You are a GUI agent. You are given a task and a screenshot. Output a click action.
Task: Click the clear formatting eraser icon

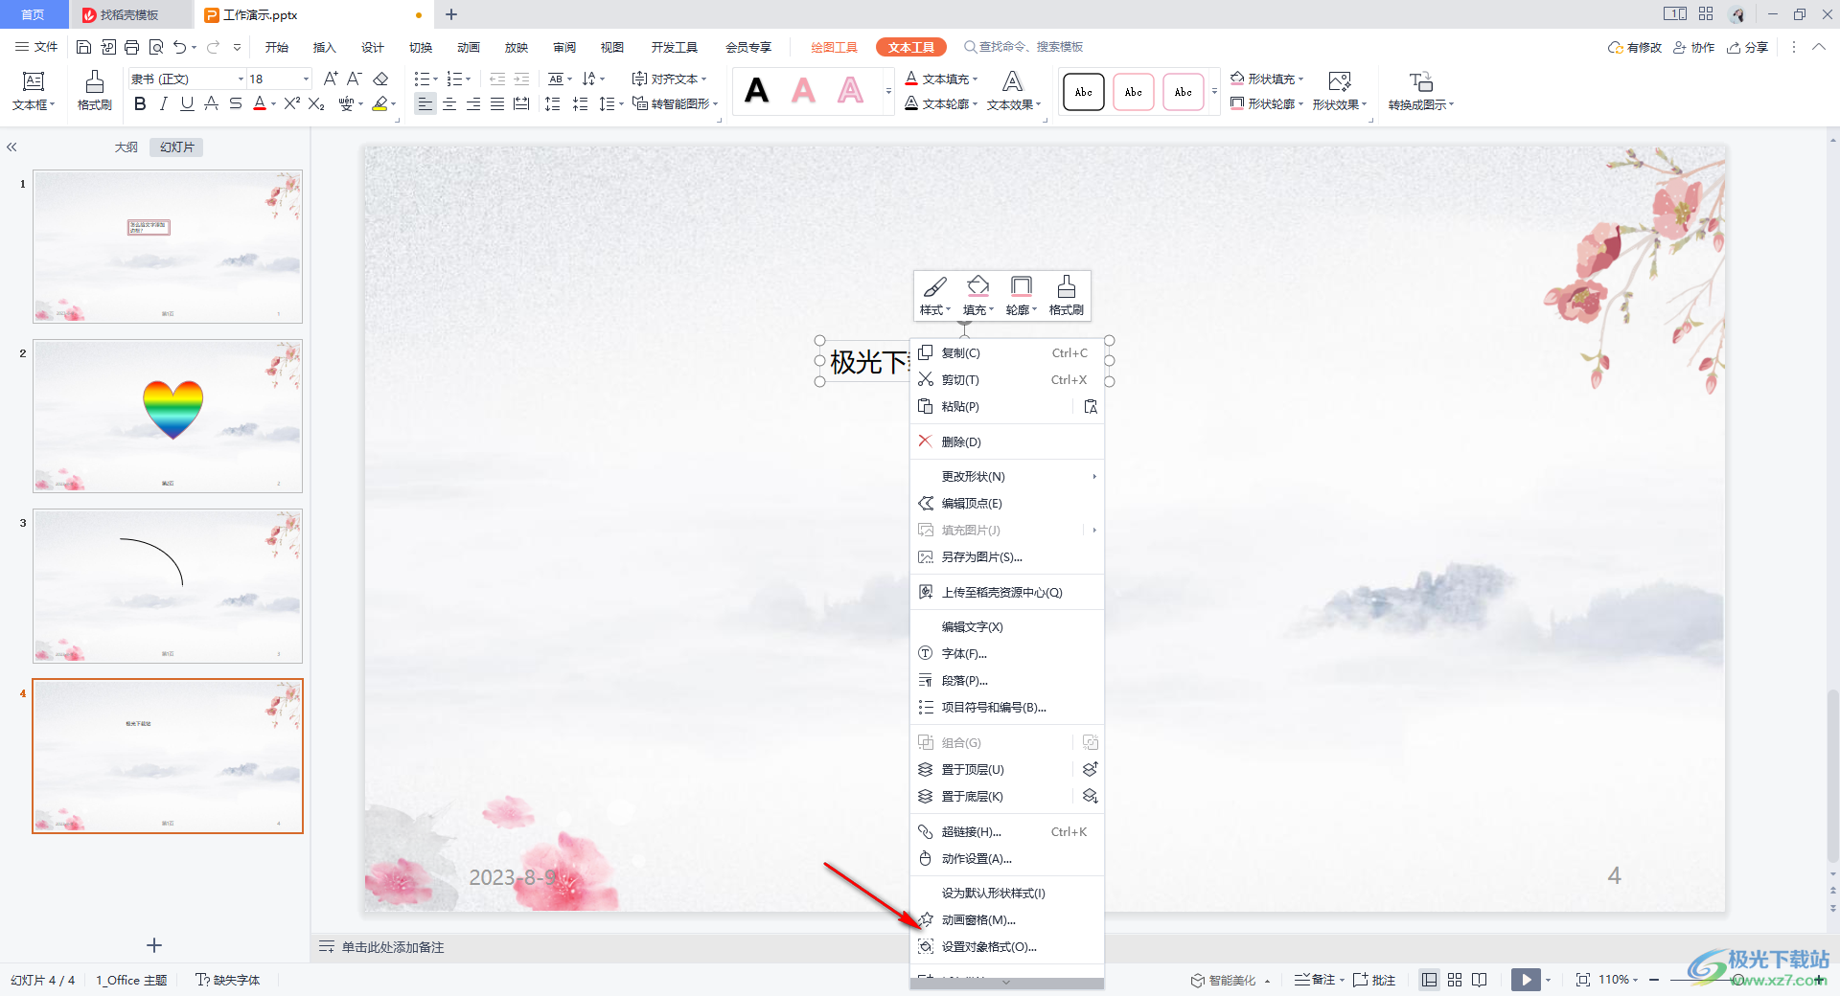[x=380, y=79]
